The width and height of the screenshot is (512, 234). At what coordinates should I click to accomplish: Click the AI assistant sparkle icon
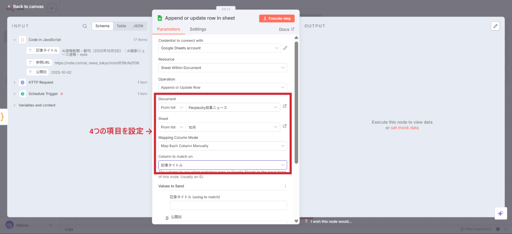pyautogui.click(x=500, y=213)
